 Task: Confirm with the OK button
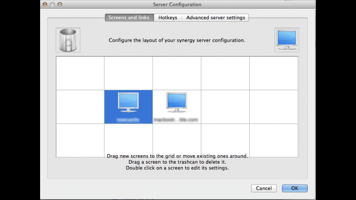(x=295, y=188)
